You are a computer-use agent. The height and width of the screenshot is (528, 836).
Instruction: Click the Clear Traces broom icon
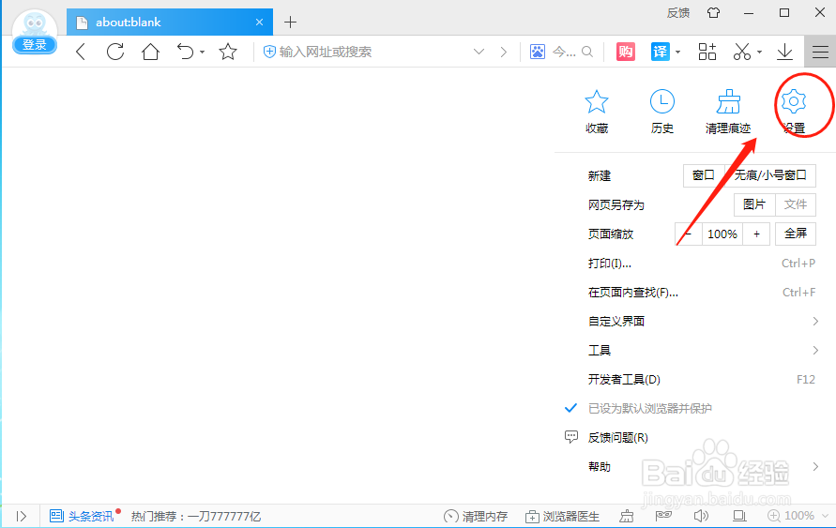pos(728,101)
